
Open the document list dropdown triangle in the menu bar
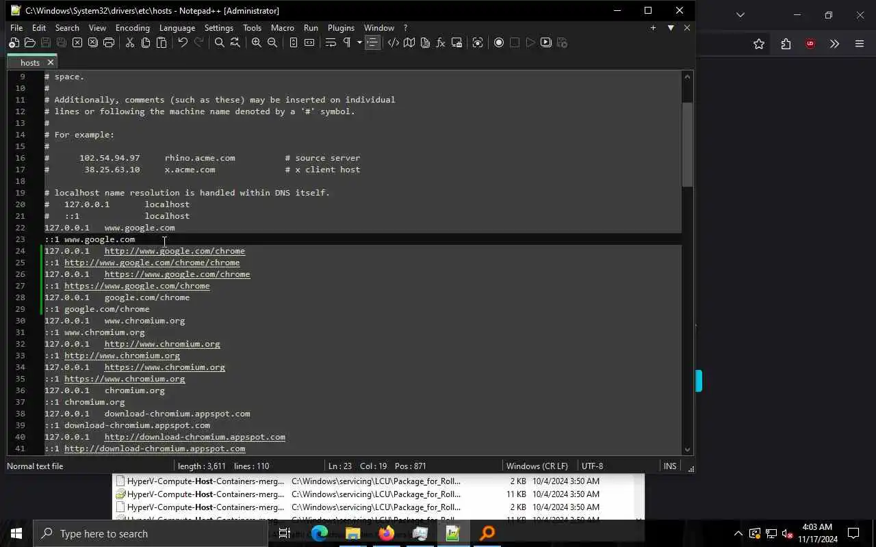tap(671, 28)
